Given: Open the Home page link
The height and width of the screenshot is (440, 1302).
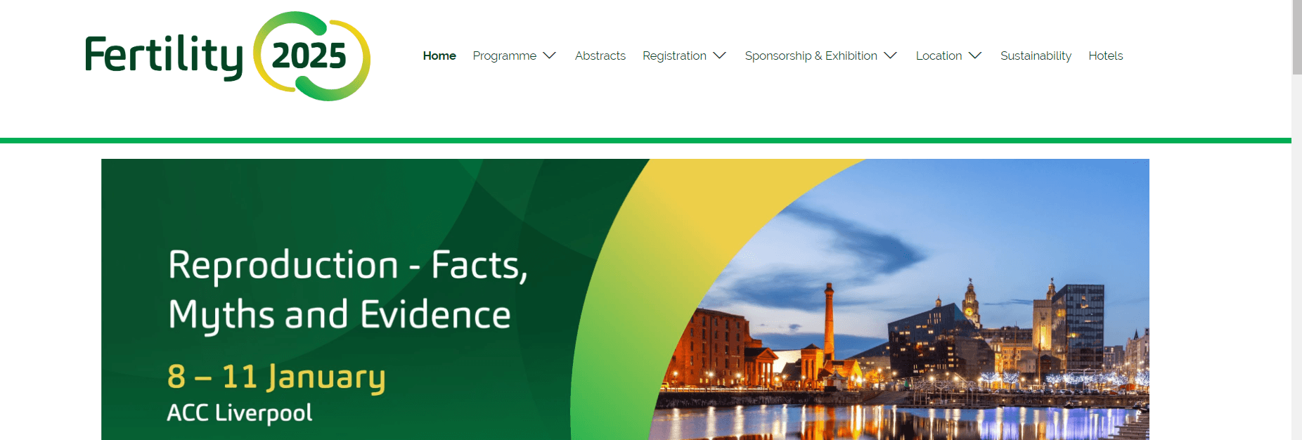Looking at the screenshot, I should click(439, 56).
